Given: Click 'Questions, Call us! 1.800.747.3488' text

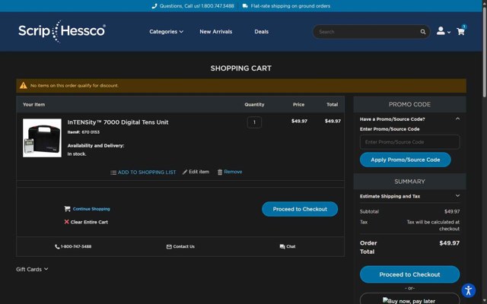Looking at the screenshot, I should click(196, 6).
